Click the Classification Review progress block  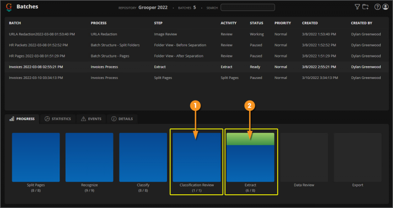196,157
